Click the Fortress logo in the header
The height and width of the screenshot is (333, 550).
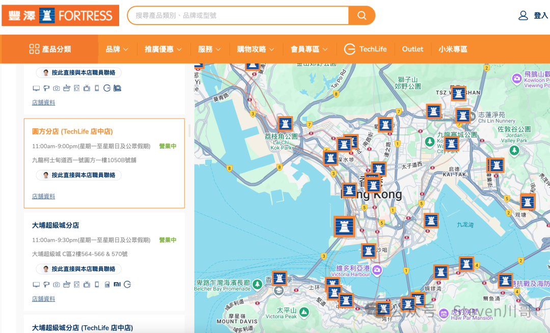pos(60,15)
